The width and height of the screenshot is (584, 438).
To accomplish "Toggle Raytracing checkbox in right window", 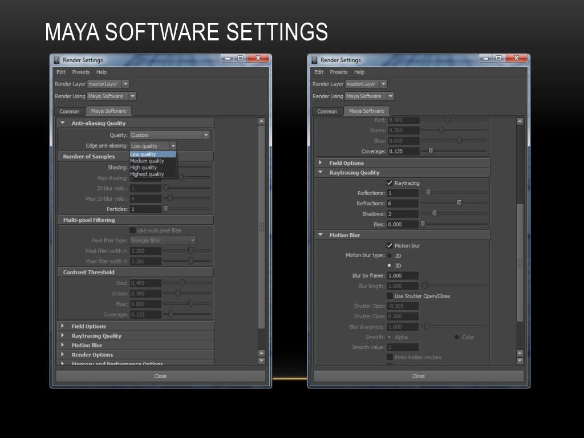I will (x=390, y=183).
